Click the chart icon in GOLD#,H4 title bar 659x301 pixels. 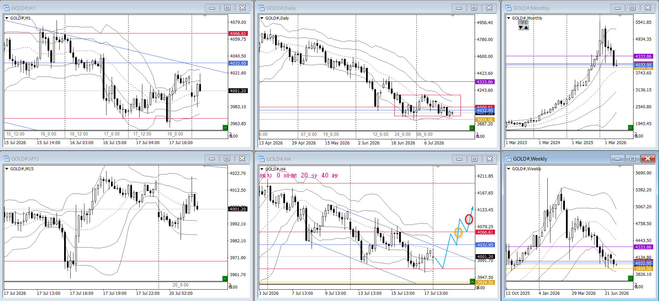[x=262, y=159]
